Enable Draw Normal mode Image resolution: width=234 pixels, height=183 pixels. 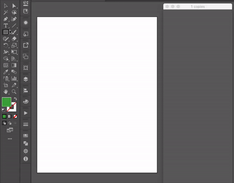pyautogui.click(x=4, y=123)
